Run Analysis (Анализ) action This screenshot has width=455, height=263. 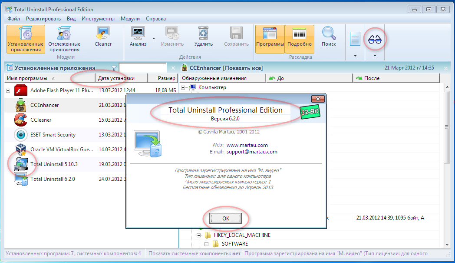coord(138,37)
